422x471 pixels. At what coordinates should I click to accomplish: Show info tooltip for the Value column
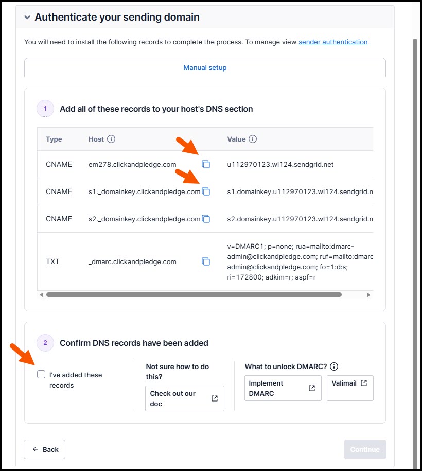(253, 139)
